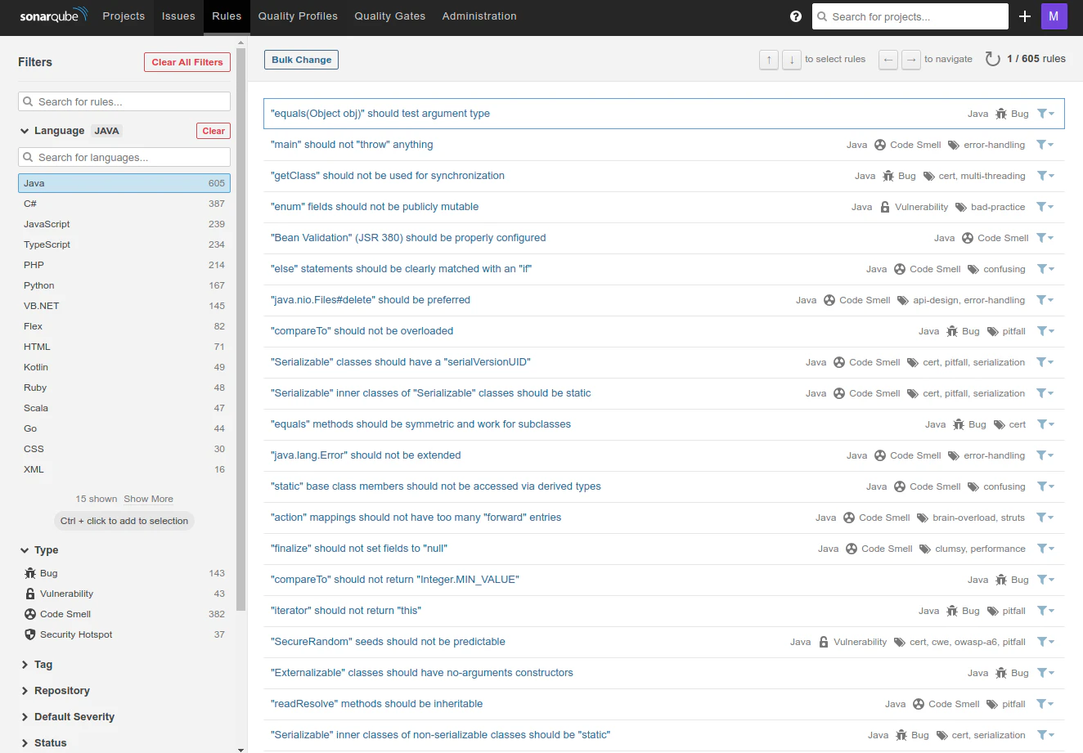This screenshot has height=753, width=1083.
Task: Filter rules by TypeScript language
Action: pyautogui.click(x=124, y=244)
